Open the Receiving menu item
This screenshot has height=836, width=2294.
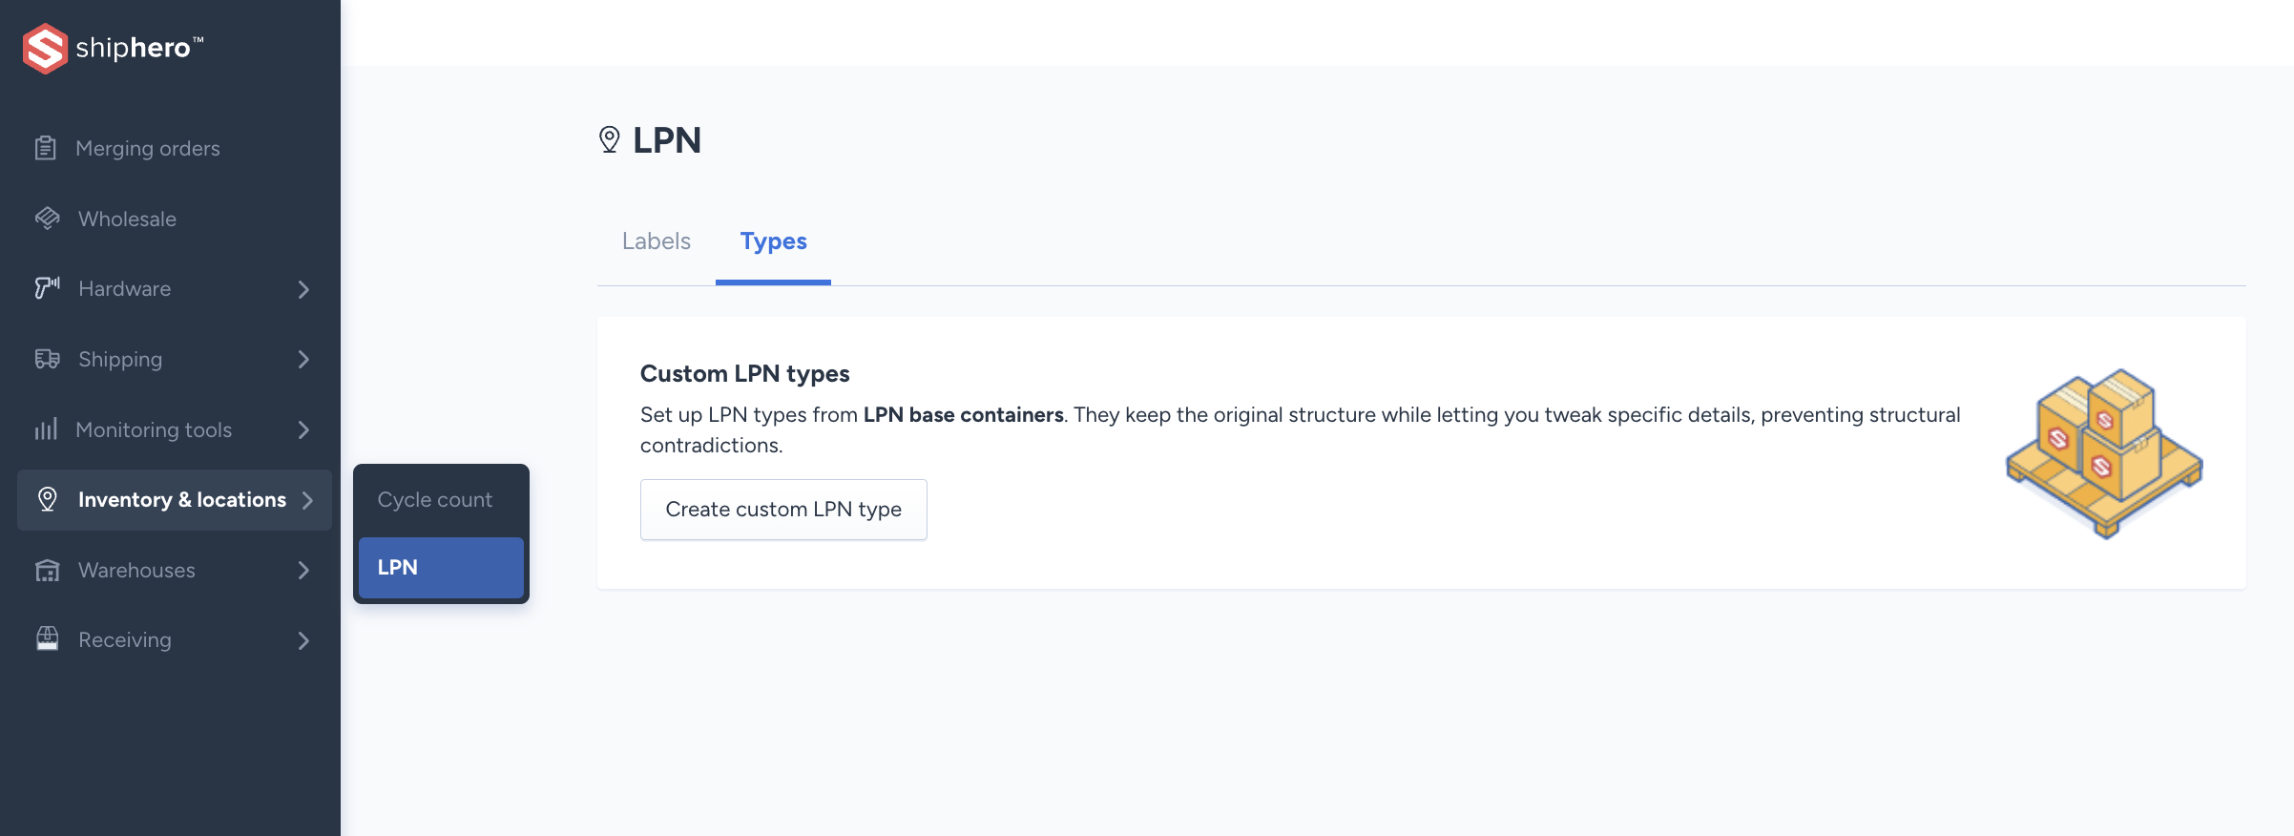tap(175, 639)
